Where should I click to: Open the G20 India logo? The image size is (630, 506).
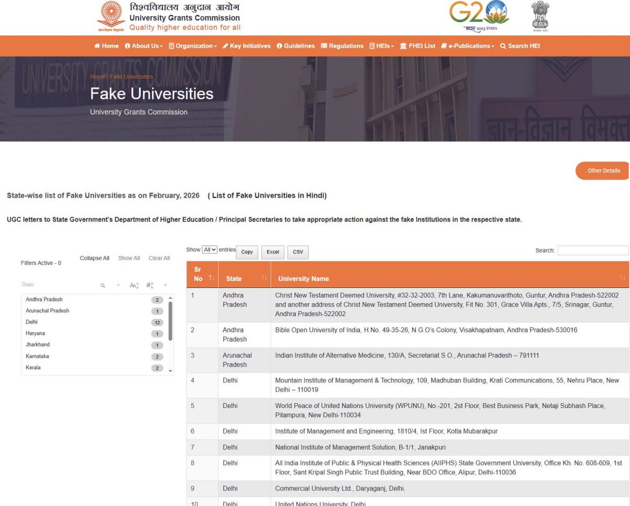(x=479, y=16)
